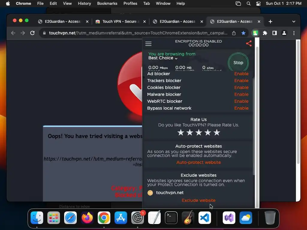307x230 pixels.
Task: Open TextEdit from the dock
Action: point(154,218)
